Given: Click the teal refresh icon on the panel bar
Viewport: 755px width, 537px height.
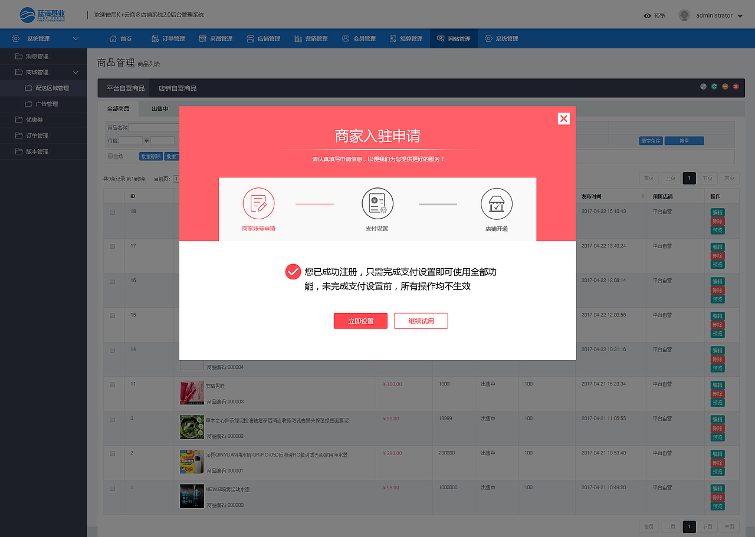Looking at the screenshot, I should (714, 86).
